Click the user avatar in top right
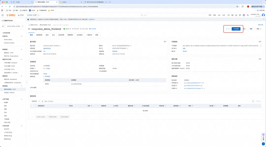 coord(263,15)
